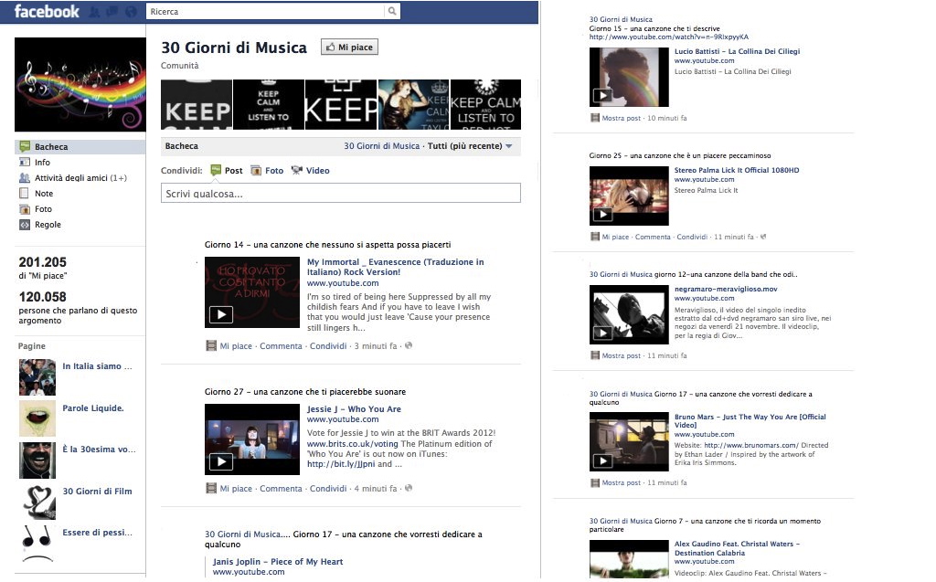Comment on the Giorno 14 post
The image size is (936, 582).
tap(281, 346)
